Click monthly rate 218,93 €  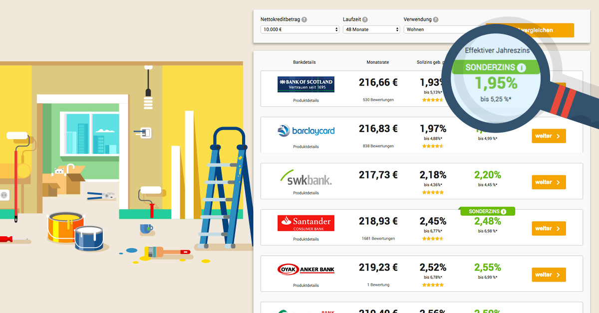(378, 221)
